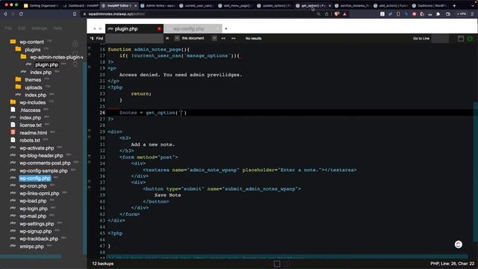478x269 pixels.
Task: Open license.txt in the file tree
Action: pos(31,125)
